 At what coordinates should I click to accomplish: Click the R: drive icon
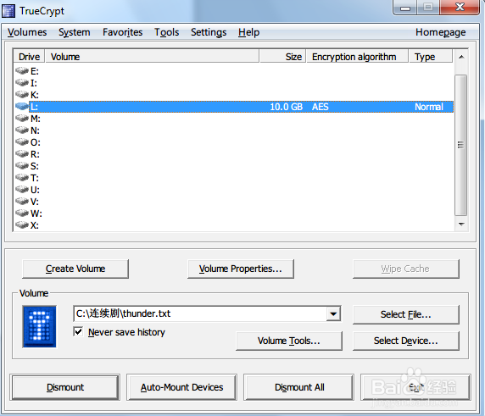[22, 153]
